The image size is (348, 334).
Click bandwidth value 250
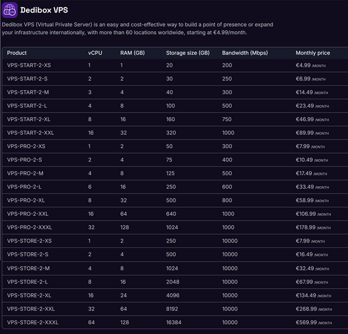pyautogui.click(x=227, y=79)
